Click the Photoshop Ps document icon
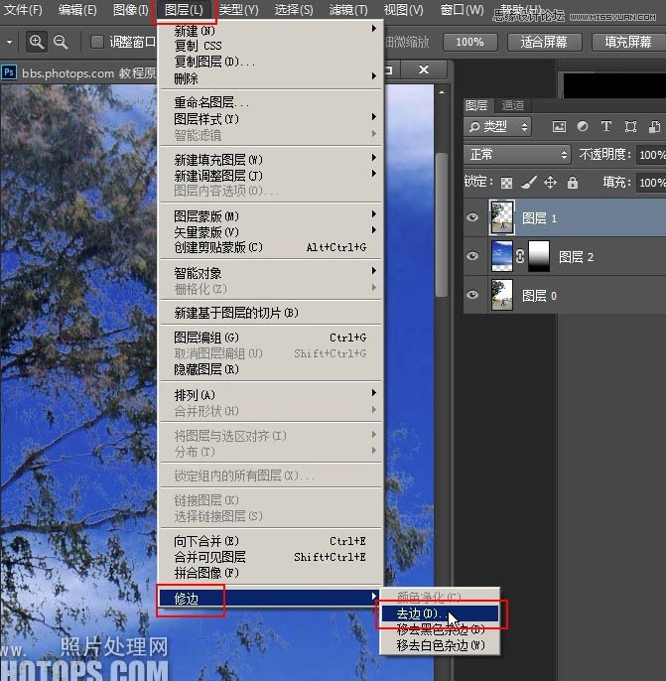This screenshot has height=681, width=666. (9, 72)
